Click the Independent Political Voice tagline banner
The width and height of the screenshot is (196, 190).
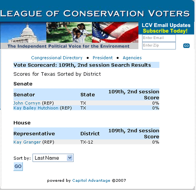pyautogui.click(x=69, y=46)
